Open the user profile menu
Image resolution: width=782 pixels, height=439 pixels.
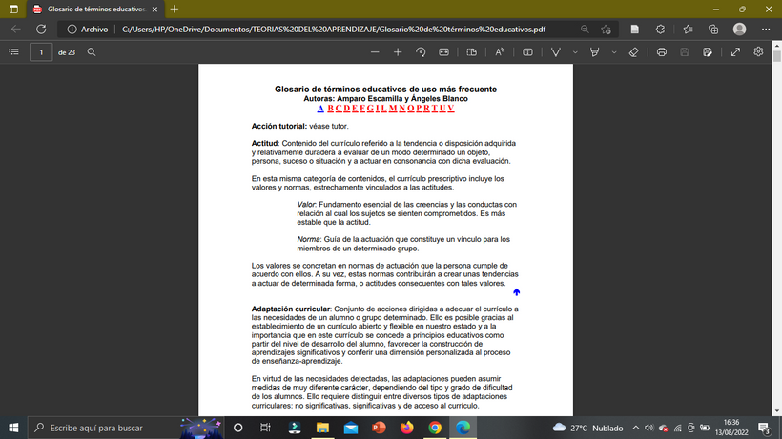coord(740,30)
